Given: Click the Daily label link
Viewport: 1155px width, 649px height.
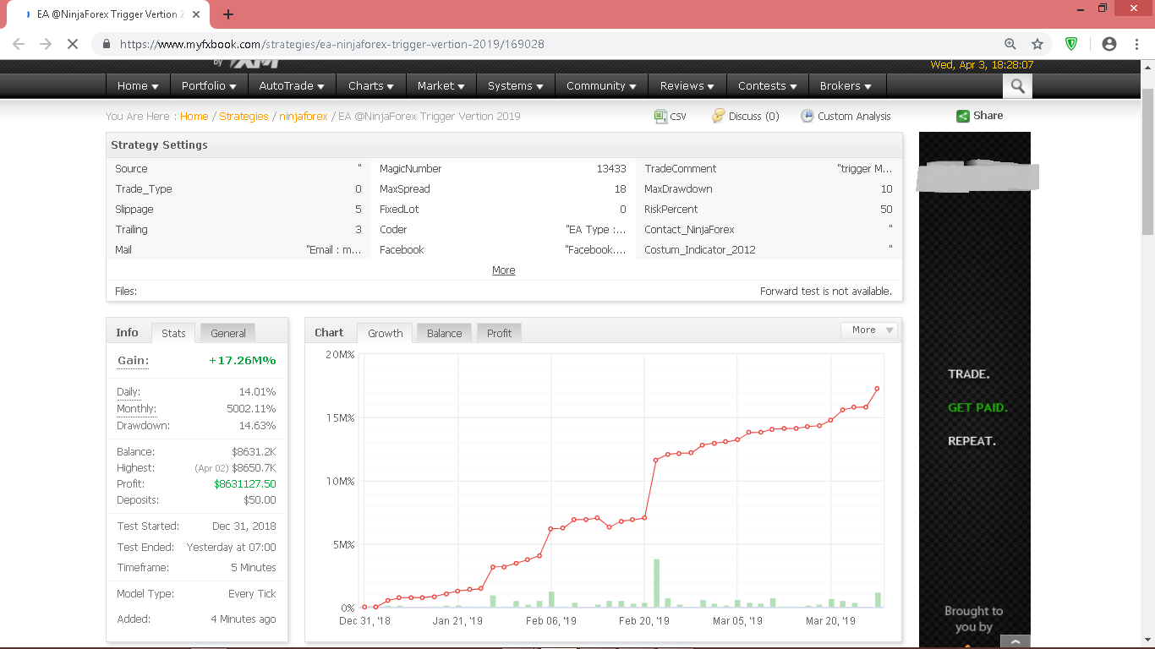Looking at the screenshot, I should click(129, 392).
